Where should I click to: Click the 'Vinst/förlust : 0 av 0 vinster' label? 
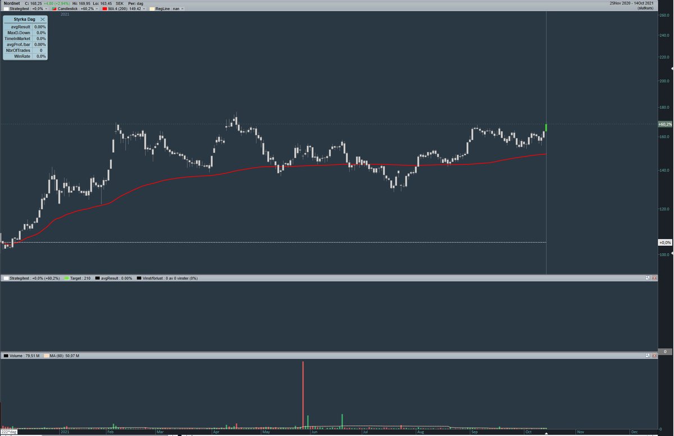170,278
